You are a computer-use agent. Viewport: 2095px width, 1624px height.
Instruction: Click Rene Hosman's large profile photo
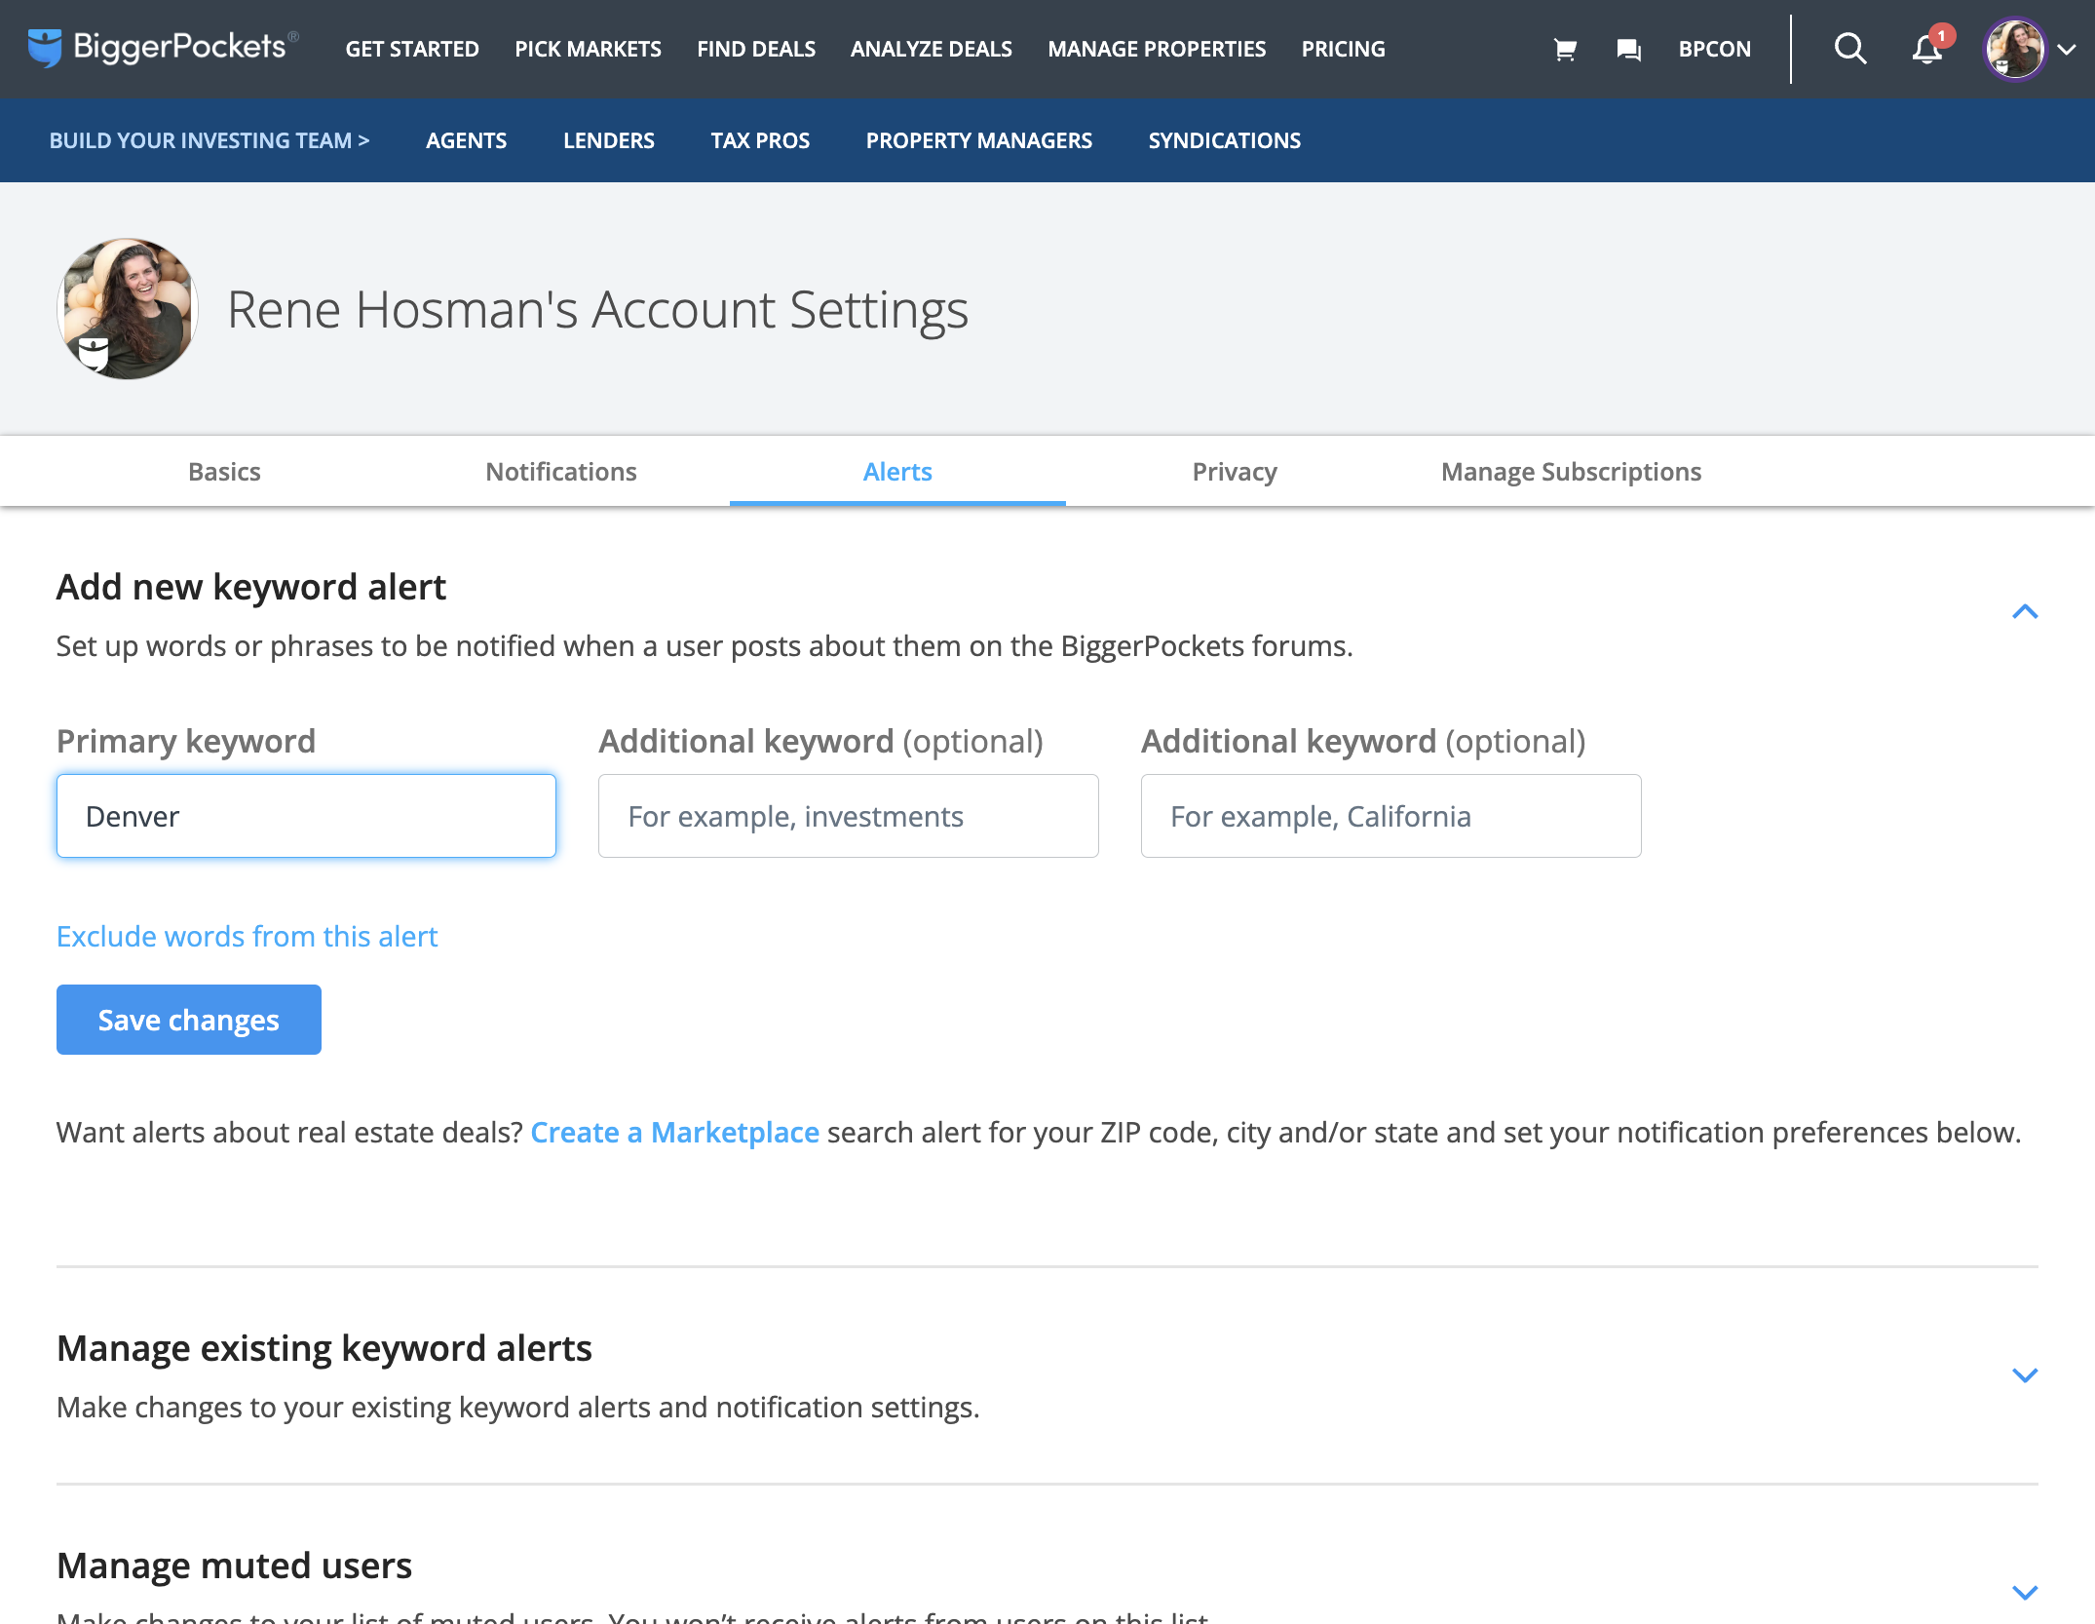(x=128, y=309)
